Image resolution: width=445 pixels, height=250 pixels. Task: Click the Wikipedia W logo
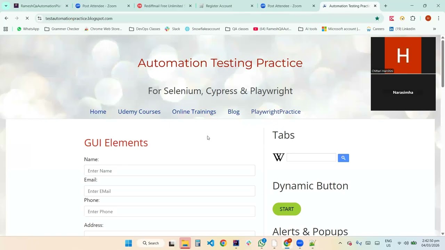click(x=278, y=157)
